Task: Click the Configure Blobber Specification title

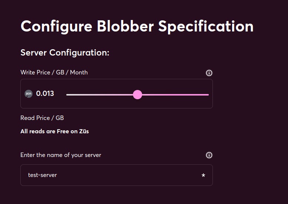Action: pos(137,27)
